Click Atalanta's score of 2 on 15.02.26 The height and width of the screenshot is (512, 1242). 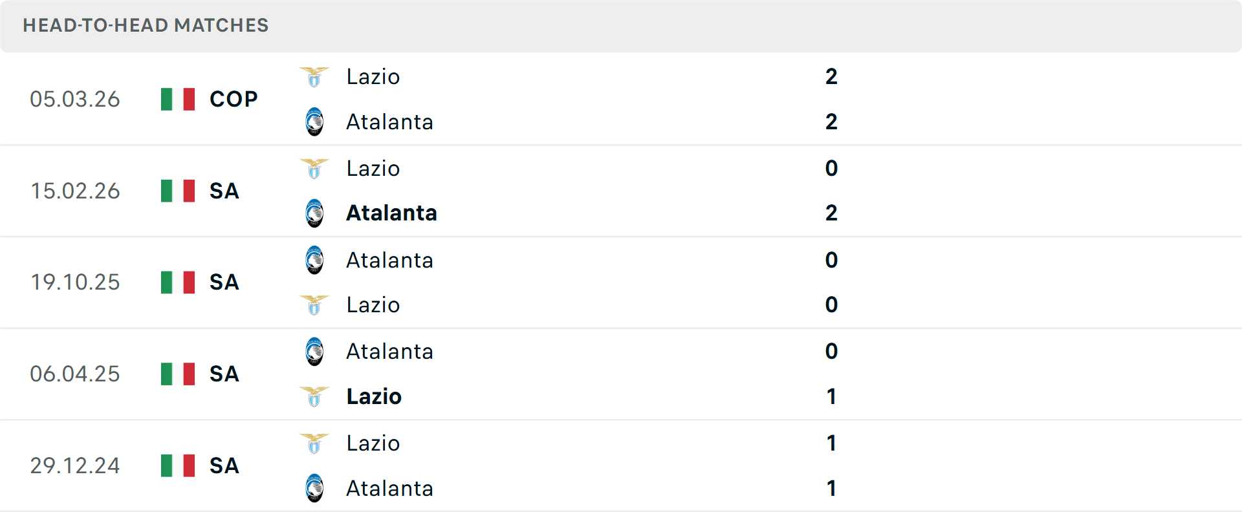pos(831,213)
